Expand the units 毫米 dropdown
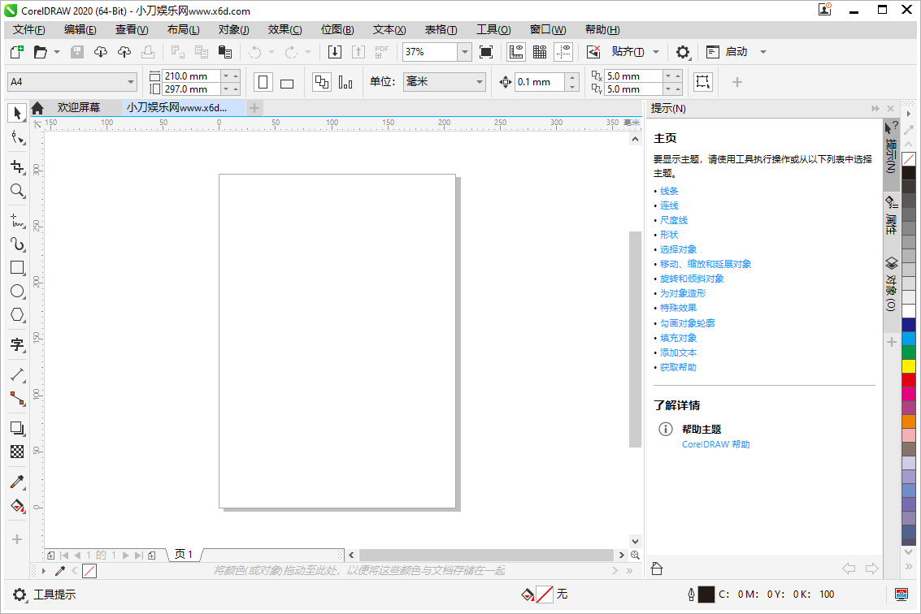The image size is (921, 614). [479, 82]
